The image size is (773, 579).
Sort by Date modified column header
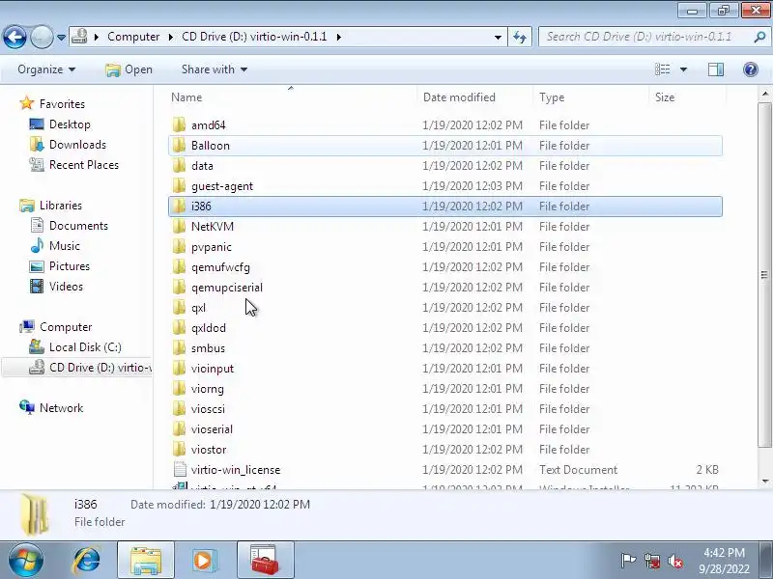click(x=475, y=97)
